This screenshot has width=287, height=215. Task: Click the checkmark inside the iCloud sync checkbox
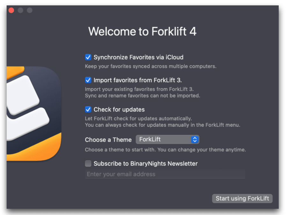88,57
